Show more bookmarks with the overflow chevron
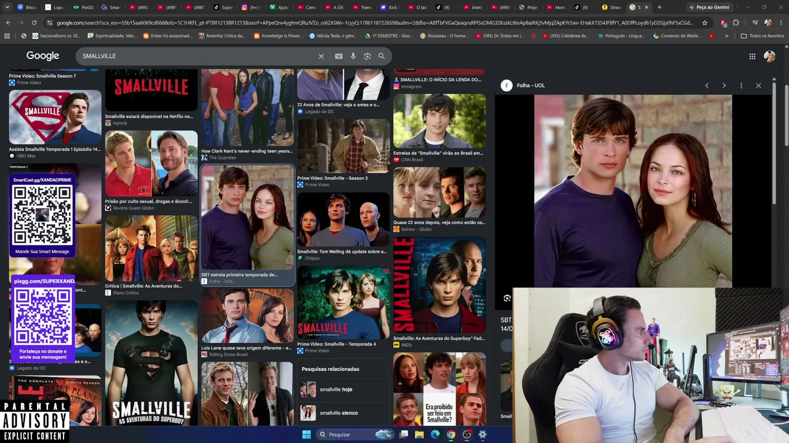Viewport: 789px width, 443px height. point(726,36)
